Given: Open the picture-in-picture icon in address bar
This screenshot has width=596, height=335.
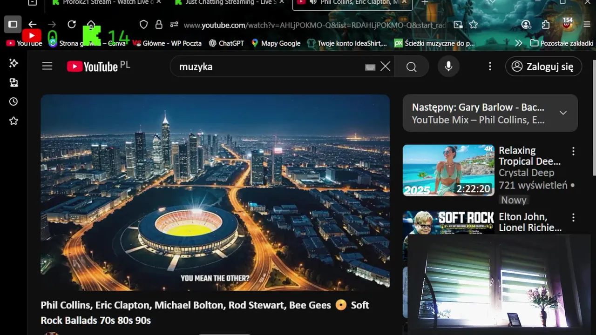Looking at the screenshot, I should 458,25.
